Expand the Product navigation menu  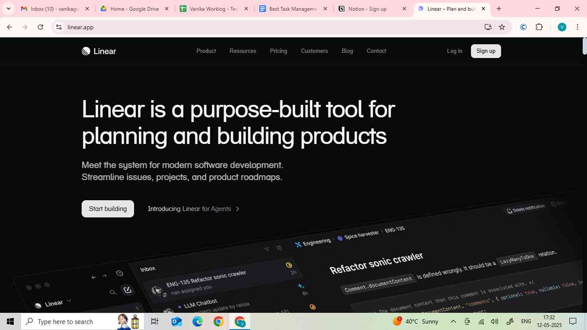pos(206,51)
